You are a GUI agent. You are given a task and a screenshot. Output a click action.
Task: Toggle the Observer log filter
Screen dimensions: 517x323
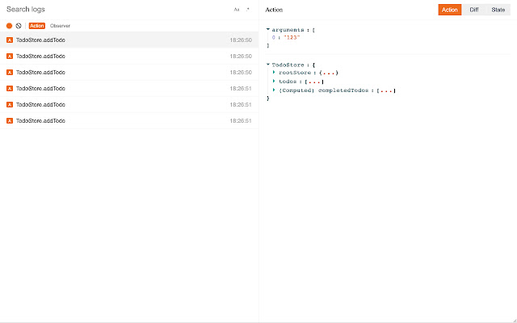(x=60, y=26)
